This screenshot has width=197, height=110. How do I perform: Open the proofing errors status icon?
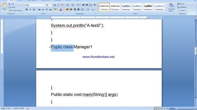[x=28, y=108]
